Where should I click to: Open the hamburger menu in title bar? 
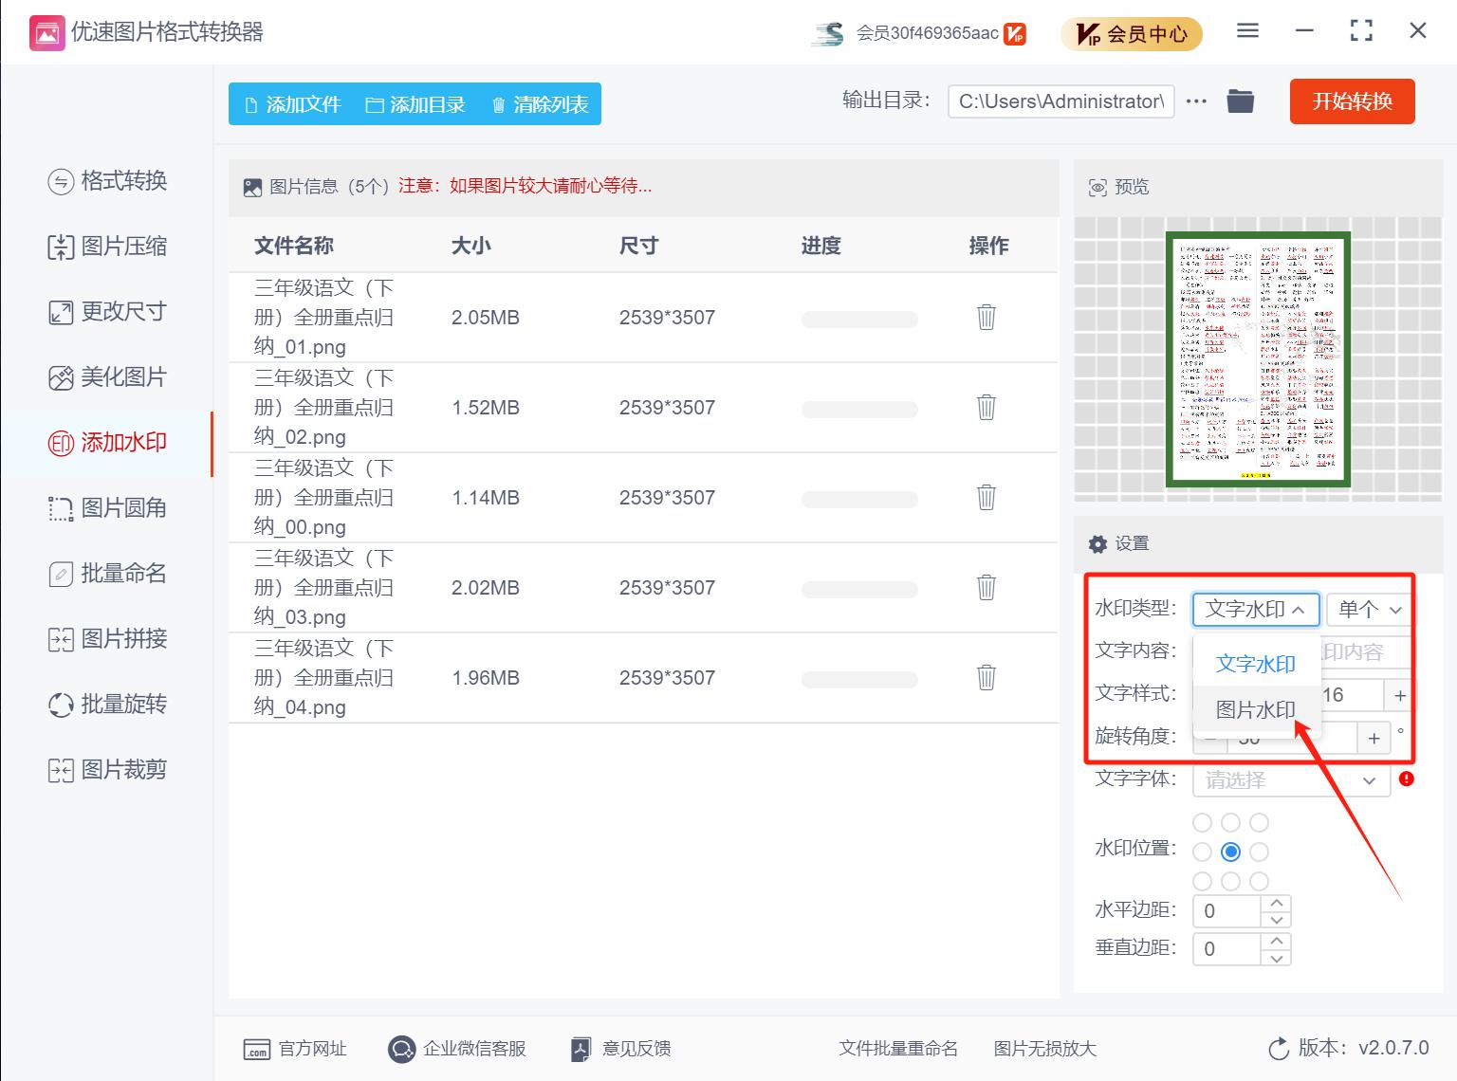1246,30
